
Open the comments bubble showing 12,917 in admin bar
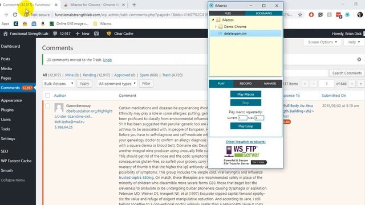click(x=62, y=34)
